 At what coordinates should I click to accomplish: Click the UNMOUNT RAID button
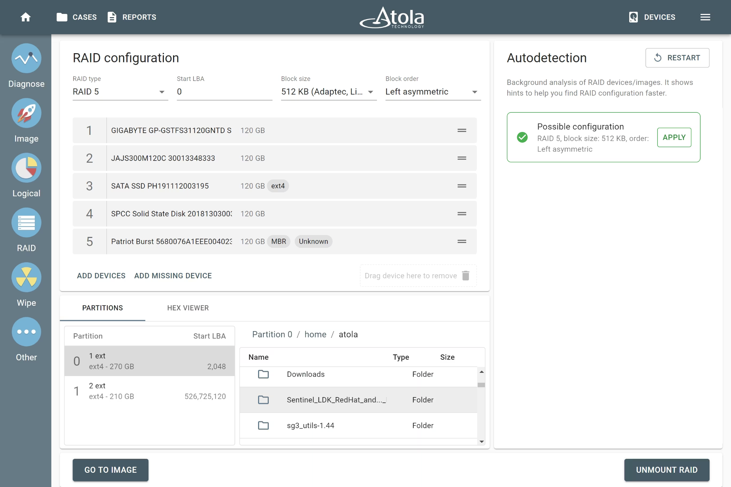click(666, 470)
